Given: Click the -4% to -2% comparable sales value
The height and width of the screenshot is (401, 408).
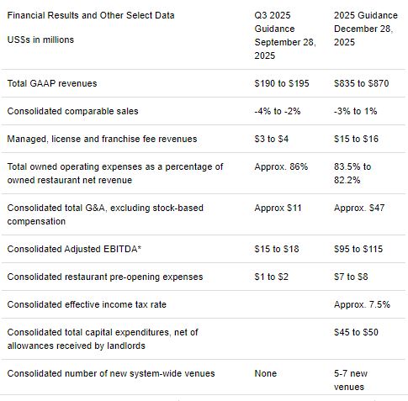Looking at the screenshot, I should (278, 111).
